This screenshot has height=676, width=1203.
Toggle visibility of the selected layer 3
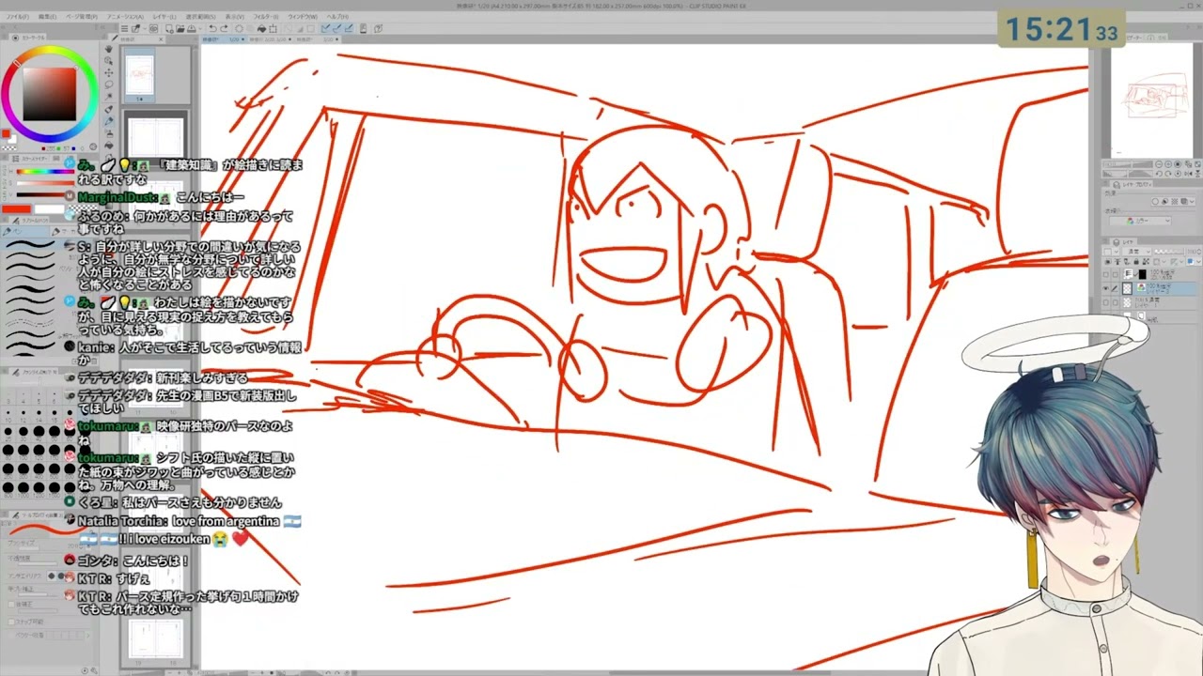[x=1105, y=288]
